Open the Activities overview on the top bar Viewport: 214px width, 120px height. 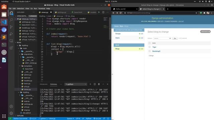(5, 1)
